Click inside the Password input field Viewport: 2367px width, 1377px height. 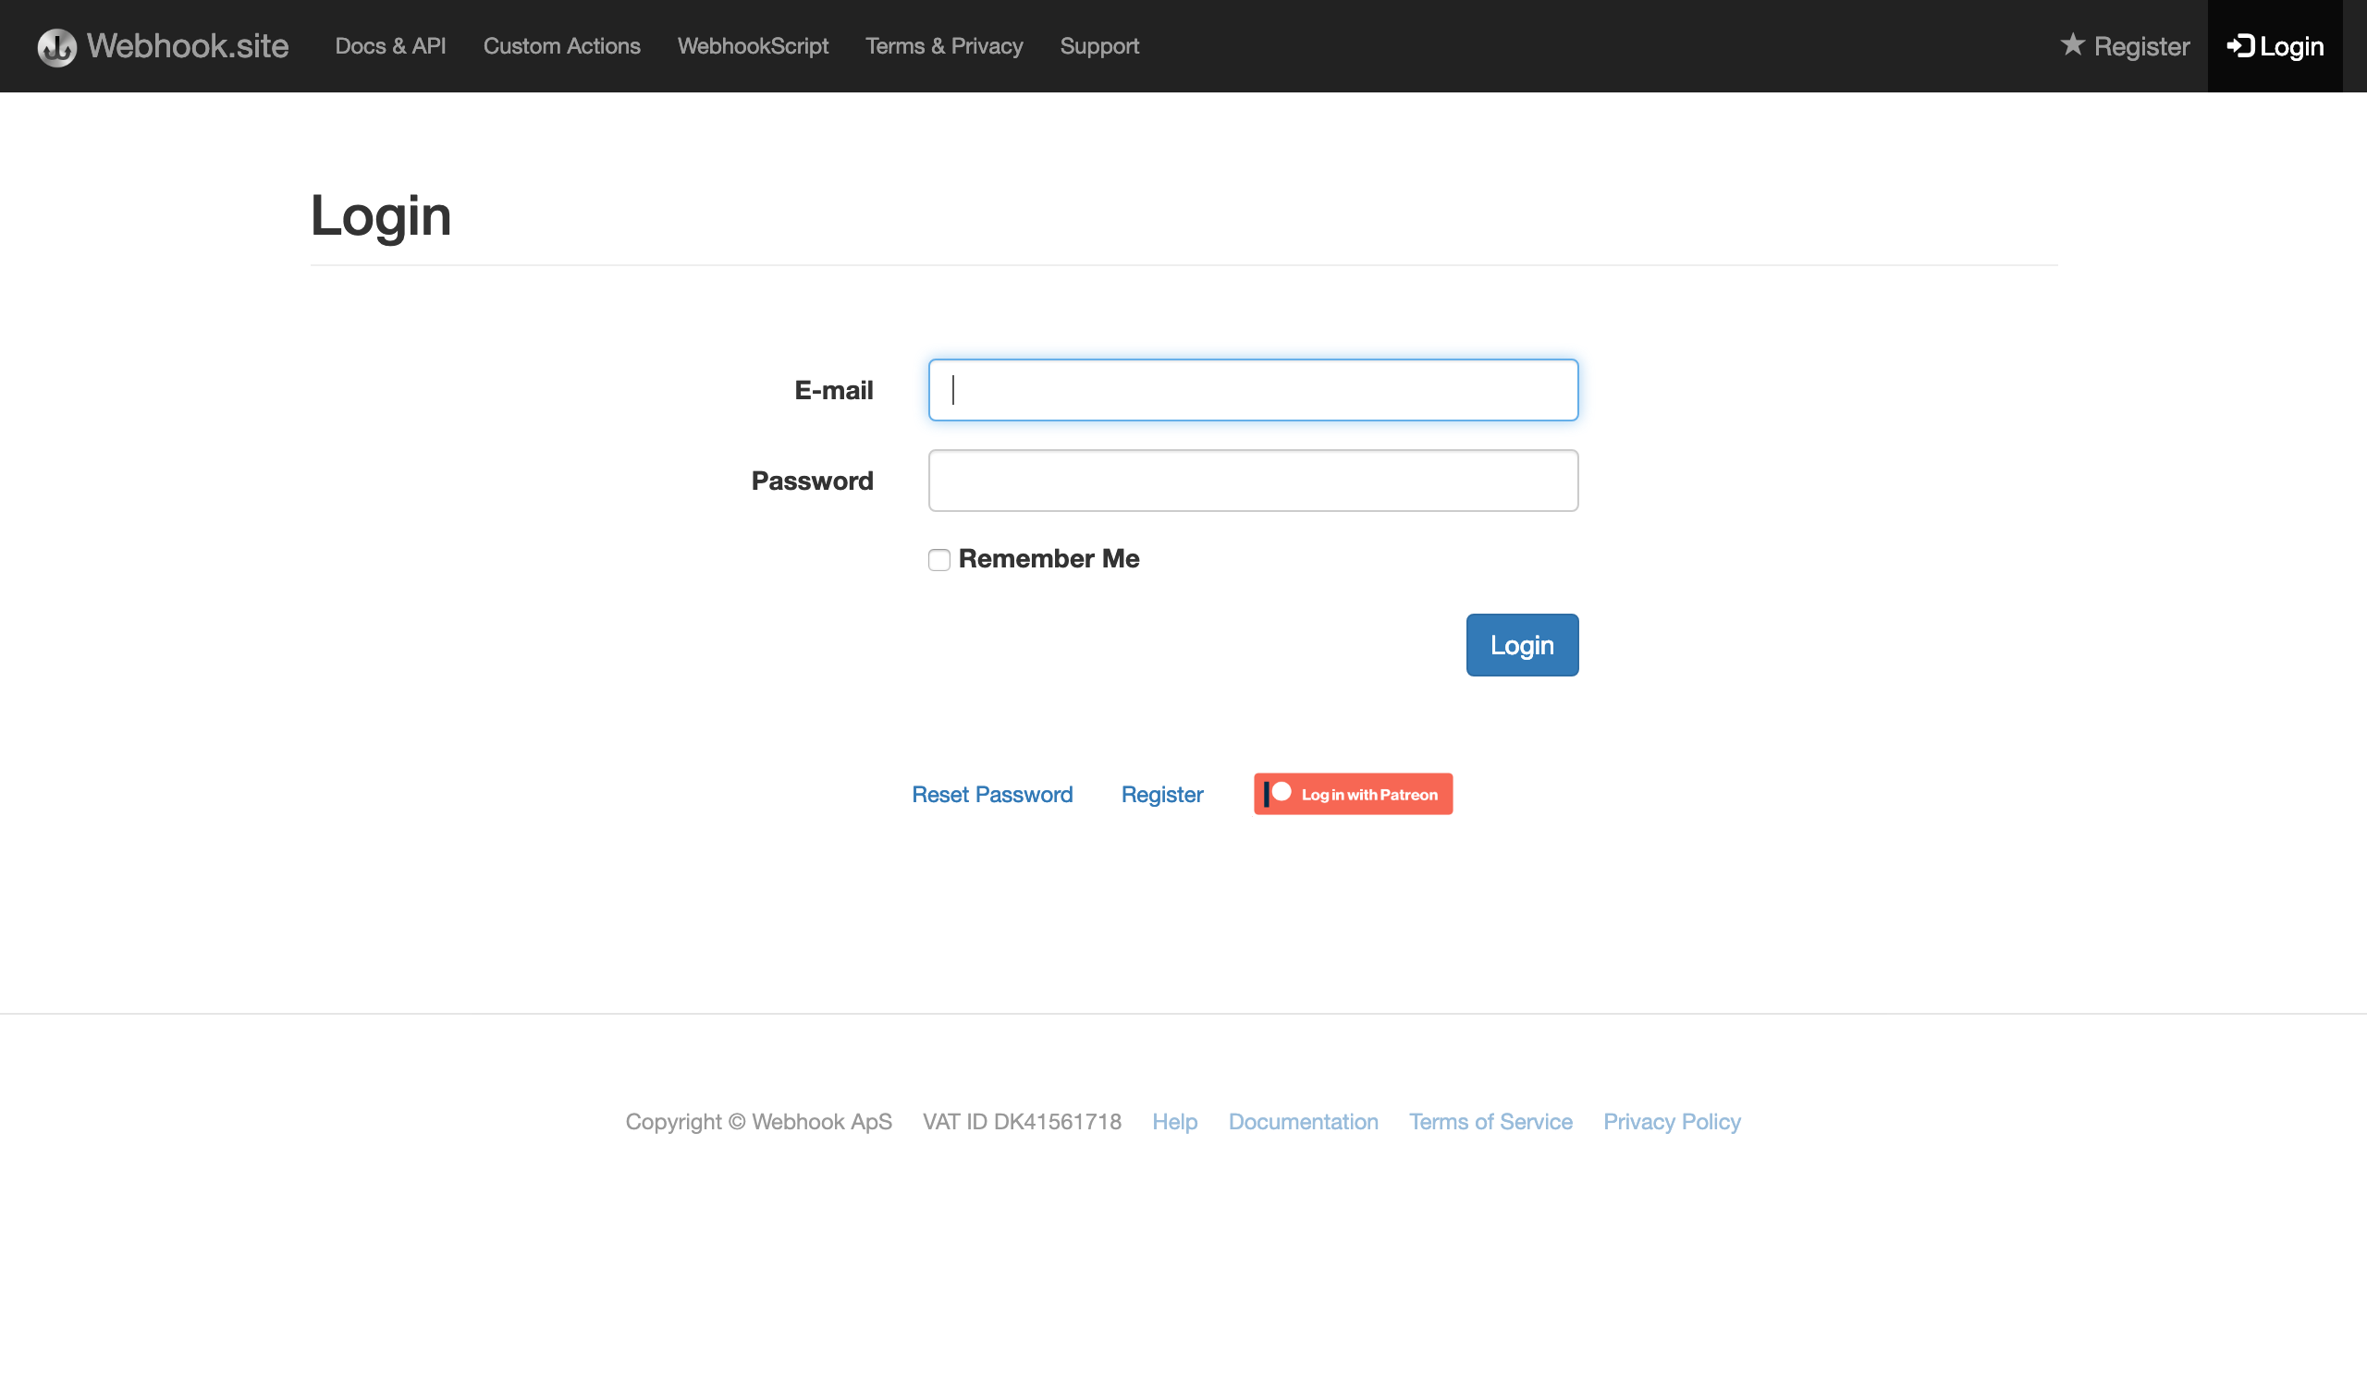click(1253, 481)
